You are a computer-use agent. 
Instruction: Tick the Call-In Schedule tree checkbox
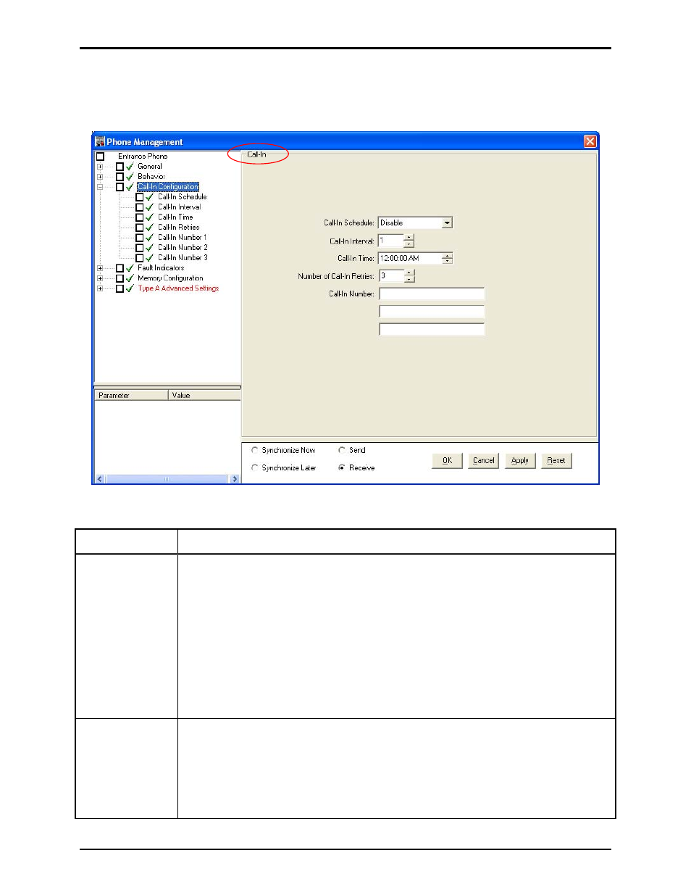click(140, 197)
